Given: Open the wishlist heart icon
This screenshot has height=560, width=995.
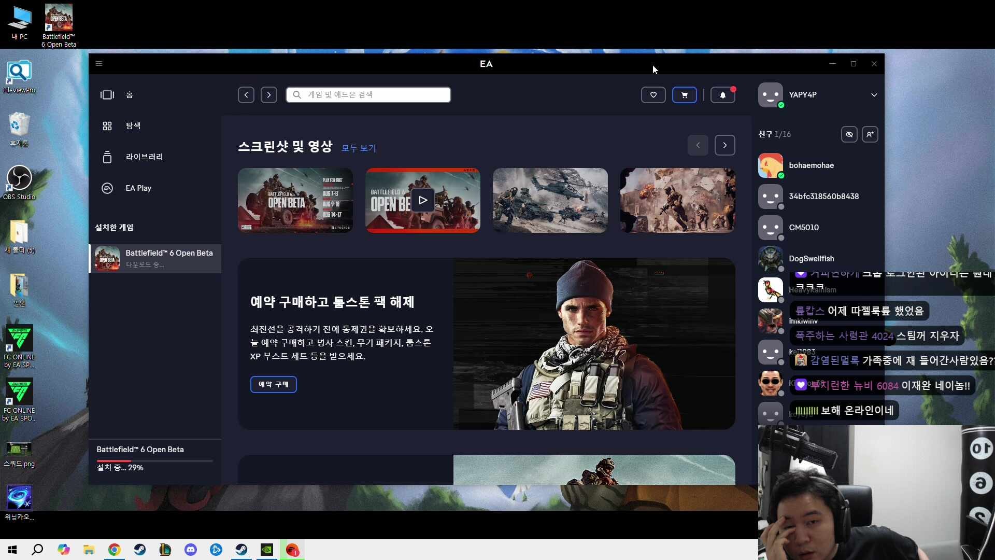Looking at the screenshot, I should 653,95.
